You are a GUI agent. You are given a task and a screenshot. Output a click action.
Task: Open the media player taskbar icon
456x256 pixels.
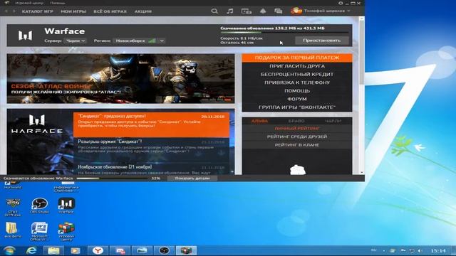point(75,250)
